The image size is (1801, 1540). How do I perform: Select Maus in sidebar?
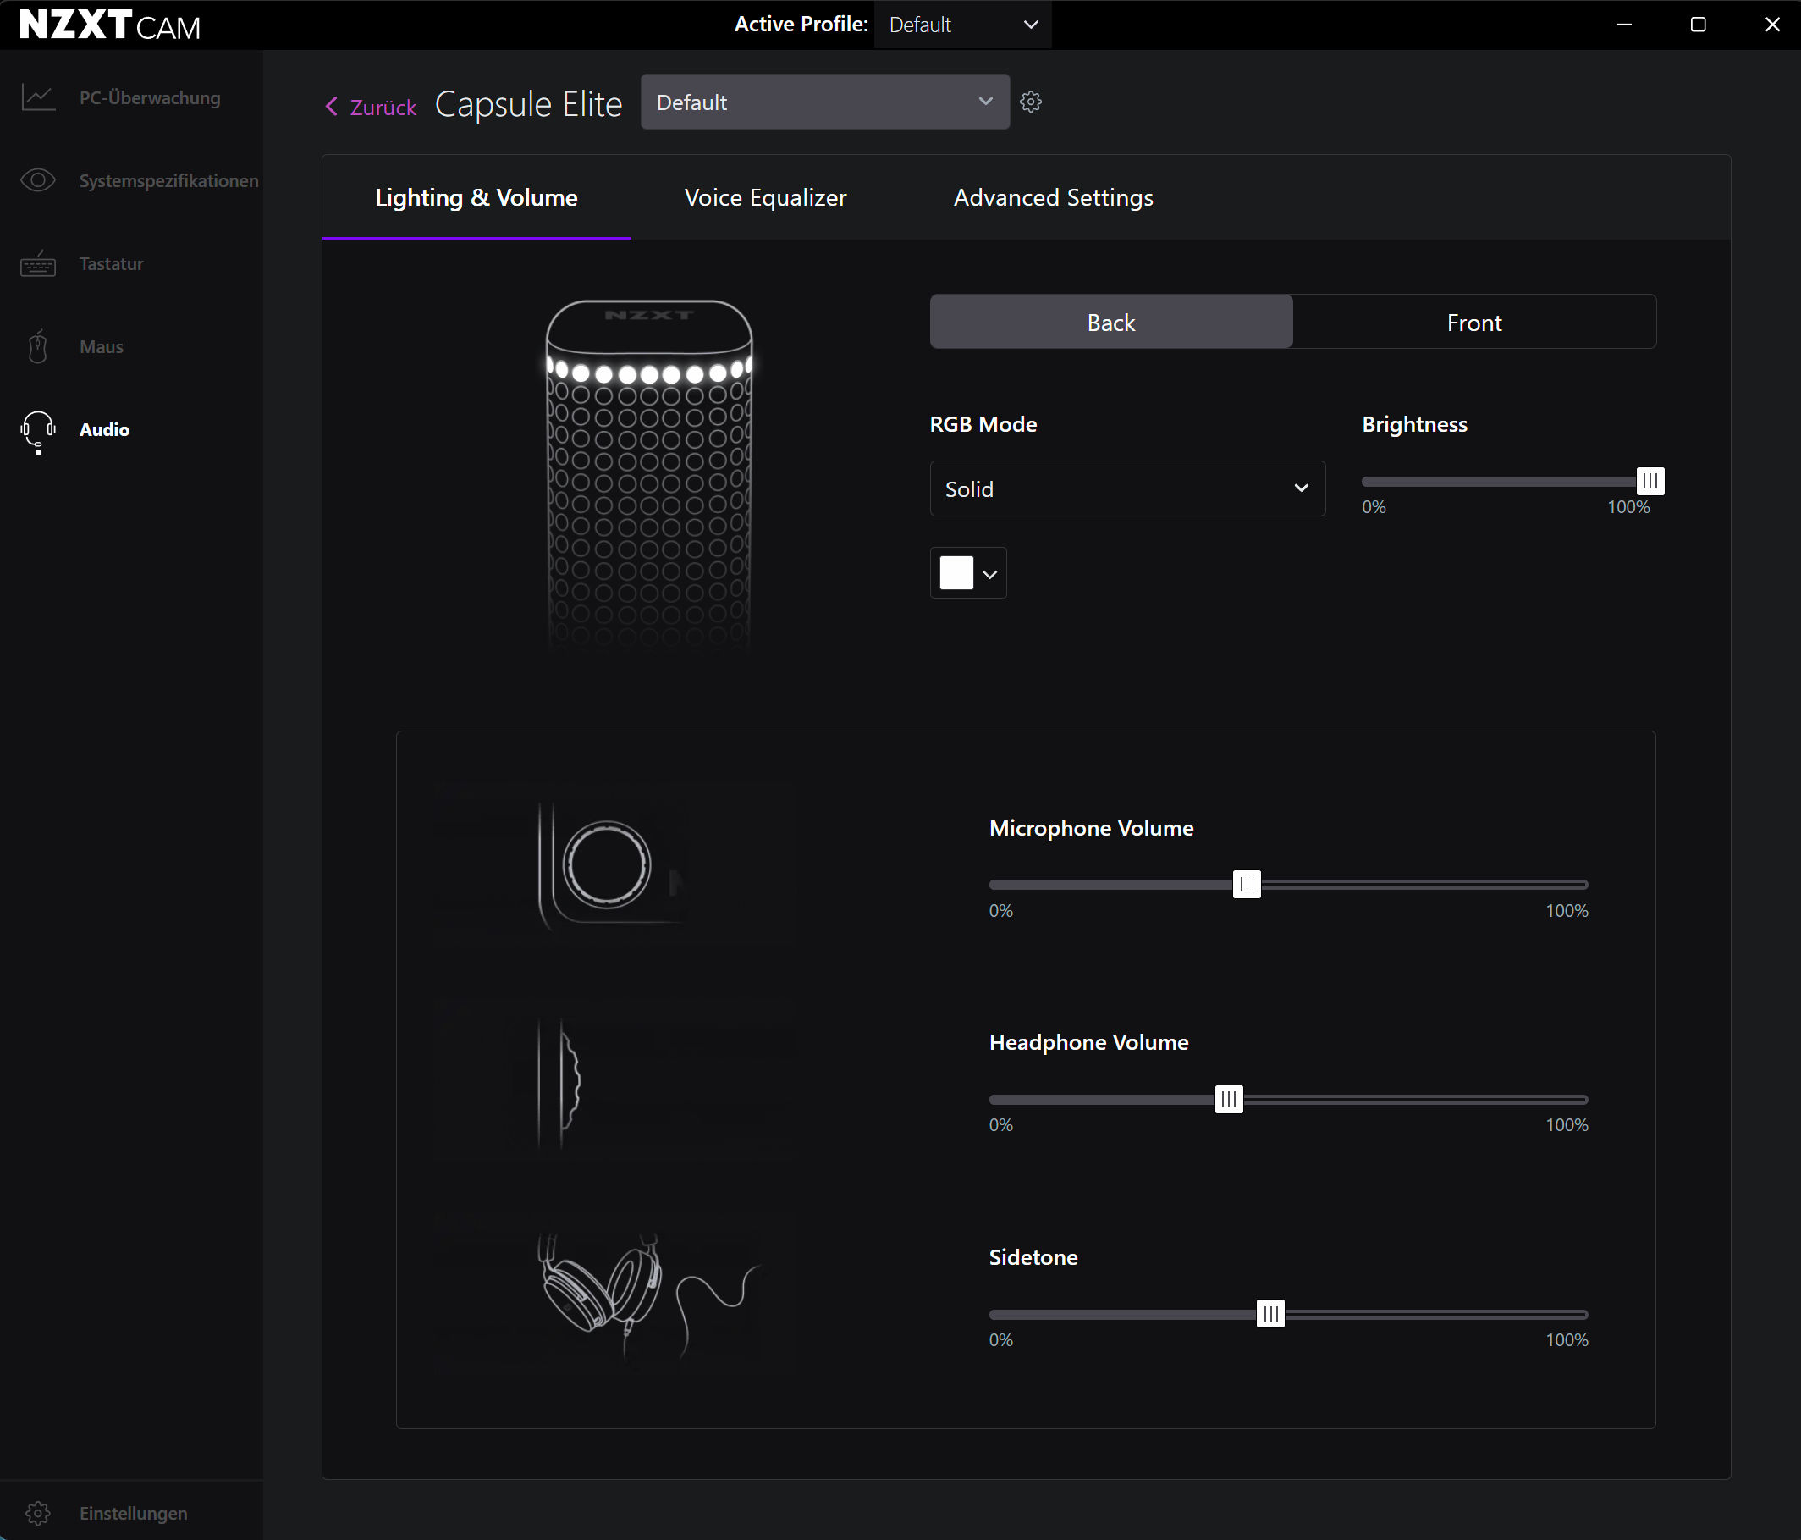[x=101, y=346]
